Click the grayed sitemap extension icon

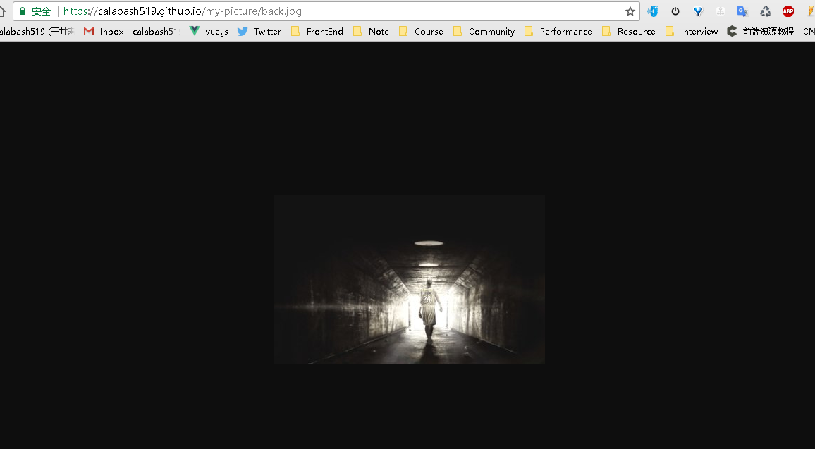(x=721, y=11)
